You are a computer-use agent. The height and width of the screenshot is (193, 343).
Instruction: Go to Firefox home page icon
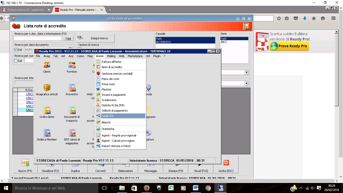[x=314, y=18]
